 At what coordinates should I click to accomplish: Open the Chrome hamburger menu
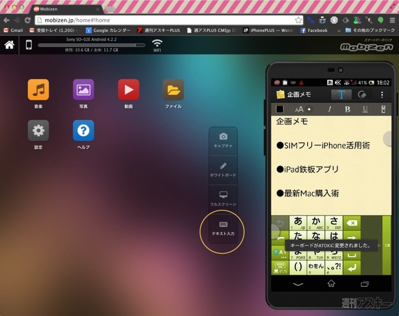(x=392, y=20)
